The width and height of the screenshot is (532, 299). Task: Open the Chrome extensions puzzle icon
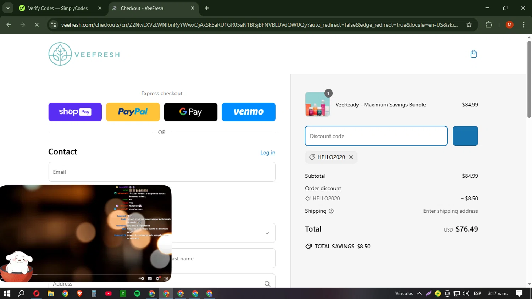tap(489, 25)
